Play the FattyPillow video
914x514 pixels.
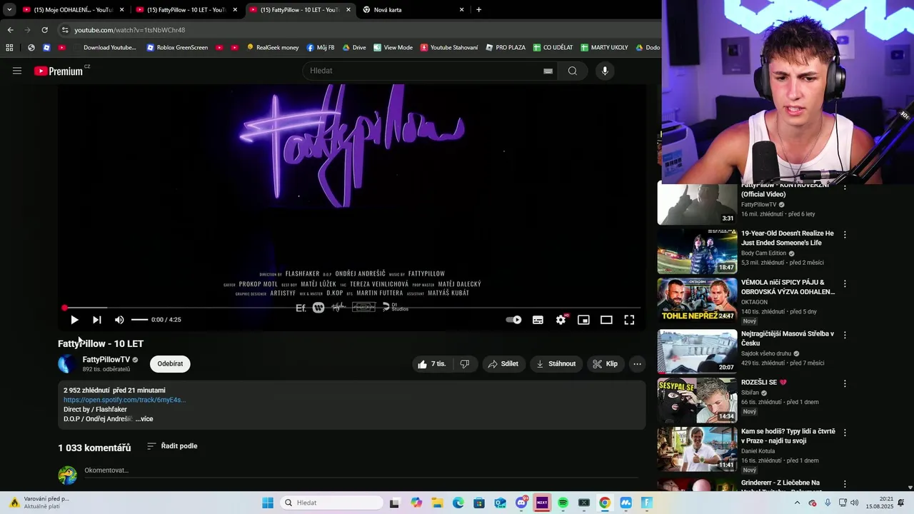(74, 320)
